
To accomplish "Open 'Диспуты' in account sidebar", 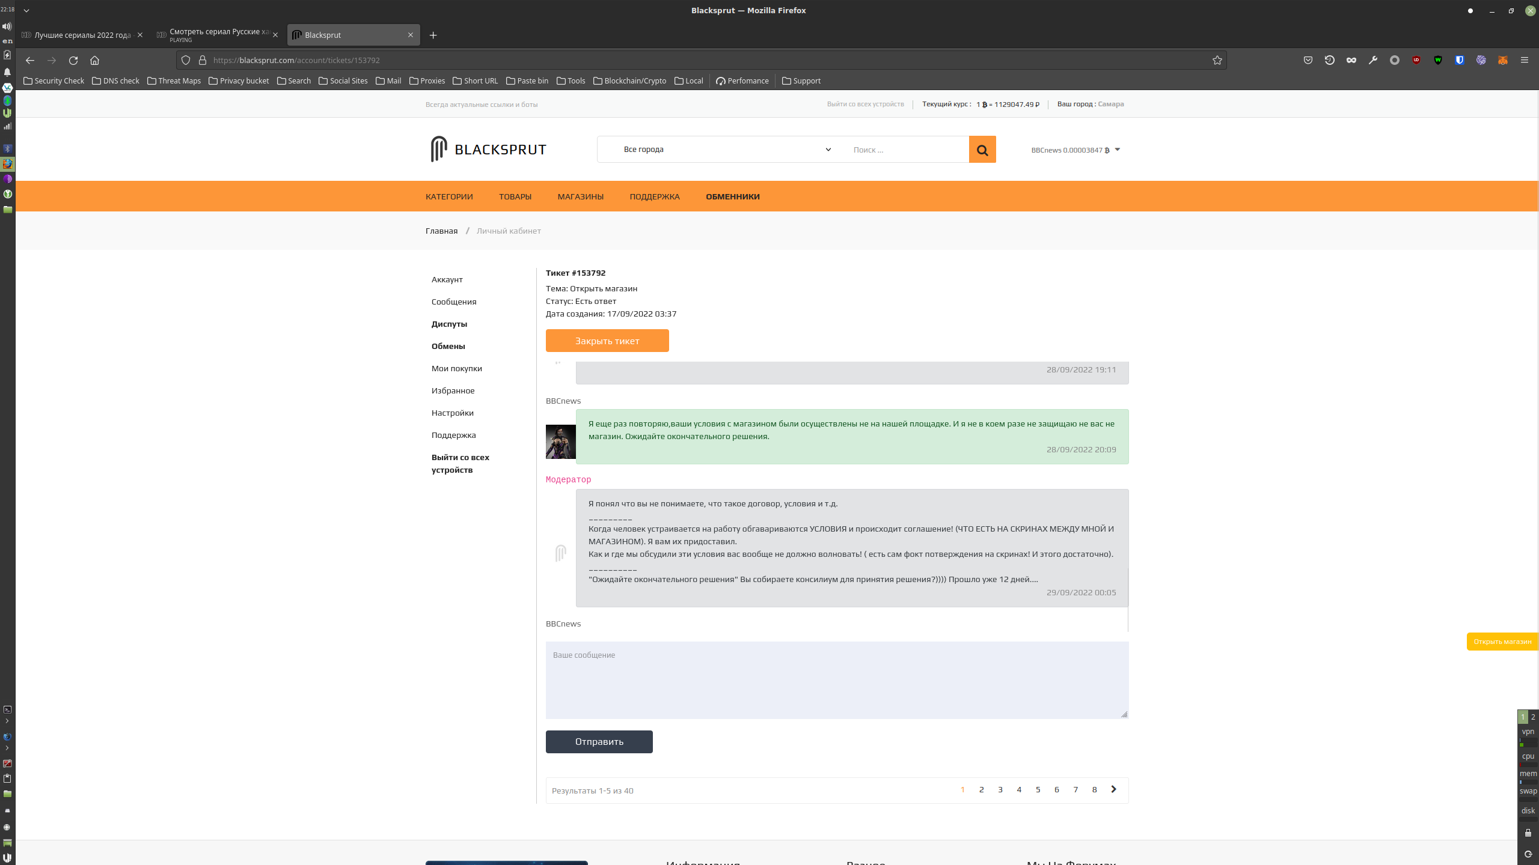I will (x=449, y=324).
